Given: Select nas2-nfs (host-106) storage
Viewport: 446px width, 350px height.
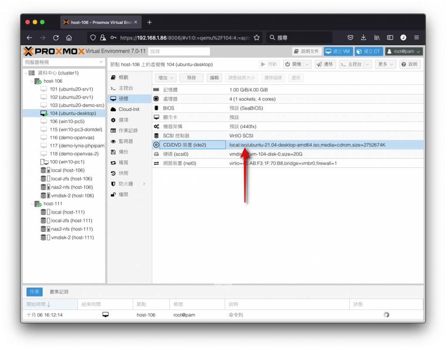Looking at the screenshot, I should (72, 187).
